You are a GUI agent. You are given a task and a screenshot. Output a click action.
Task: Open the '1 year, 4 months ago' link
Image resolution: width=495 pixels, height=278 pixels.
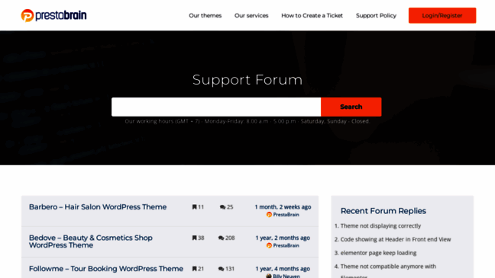pyautogui.click(x=283, y=269)
